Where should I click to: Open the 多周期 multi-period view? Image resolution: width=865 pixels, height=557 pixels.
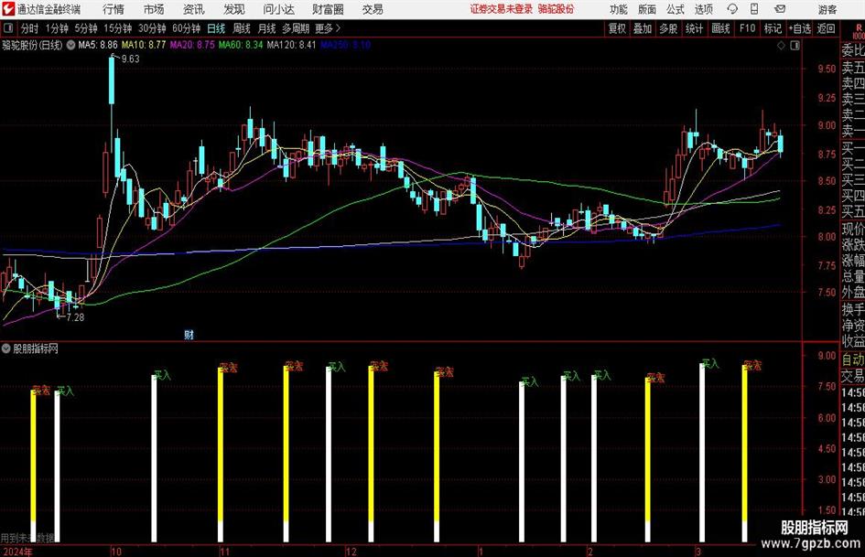[x=296, y=28]
